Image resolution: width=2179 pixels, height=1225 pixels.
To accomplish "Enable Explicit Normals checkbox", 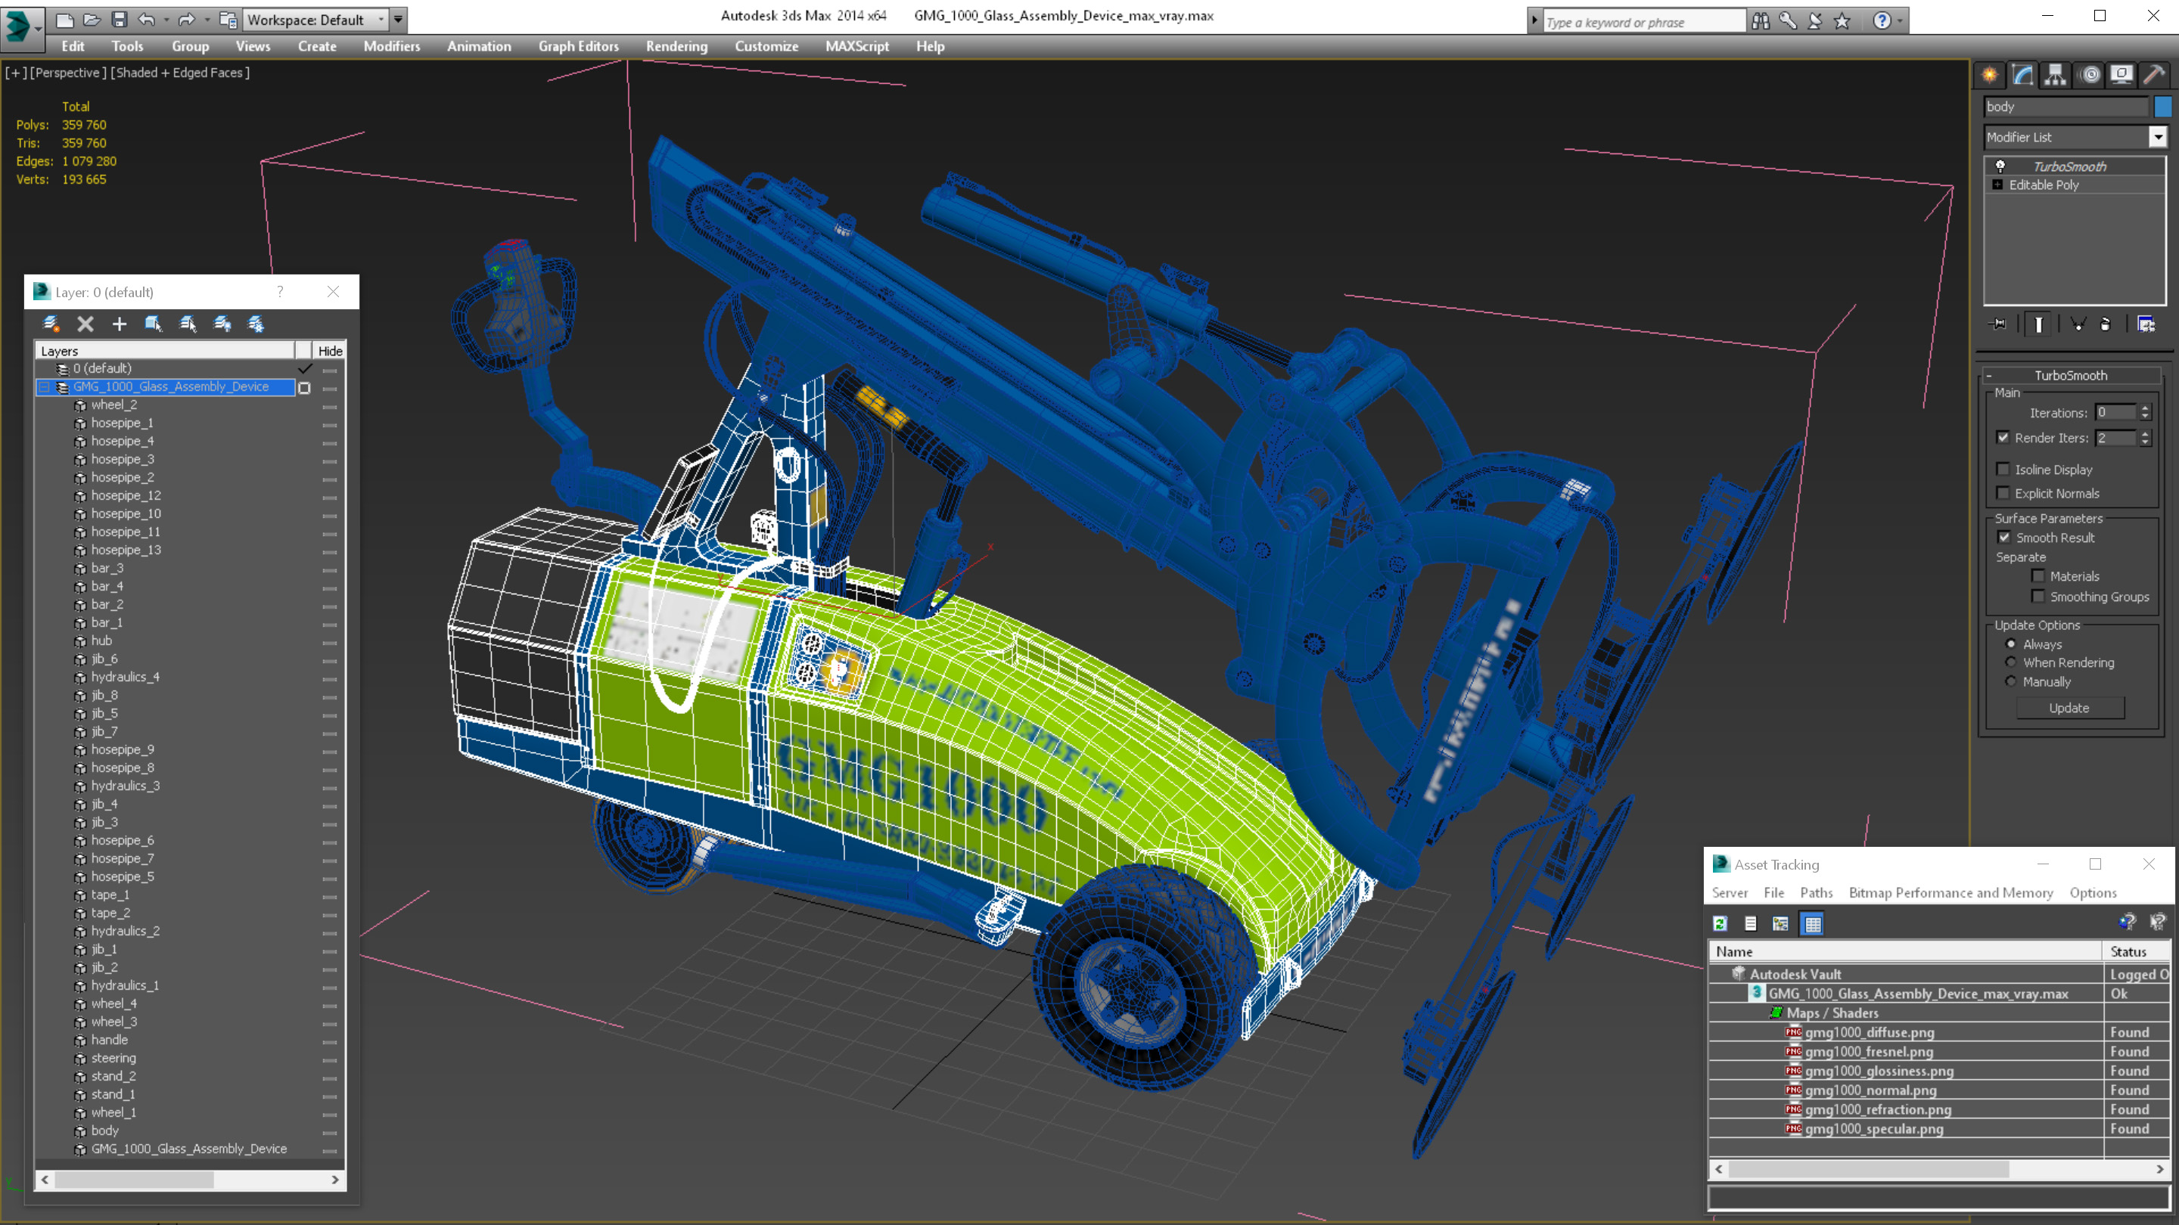I will [x=2003, y=493].
